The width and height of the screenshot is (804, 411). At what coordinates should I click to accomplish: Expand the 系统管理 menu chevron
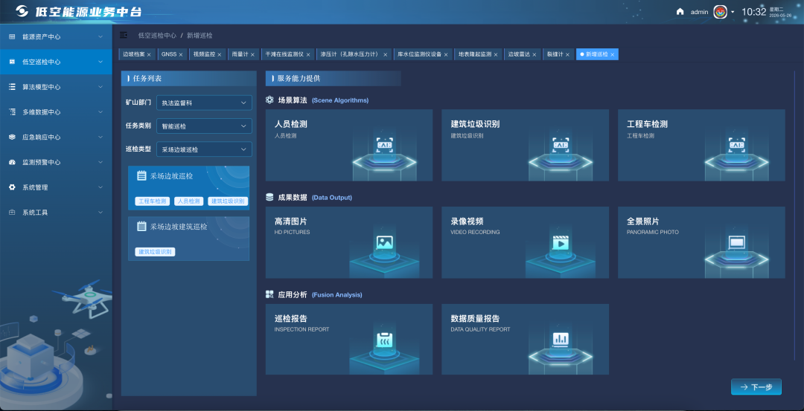point(100,187)
